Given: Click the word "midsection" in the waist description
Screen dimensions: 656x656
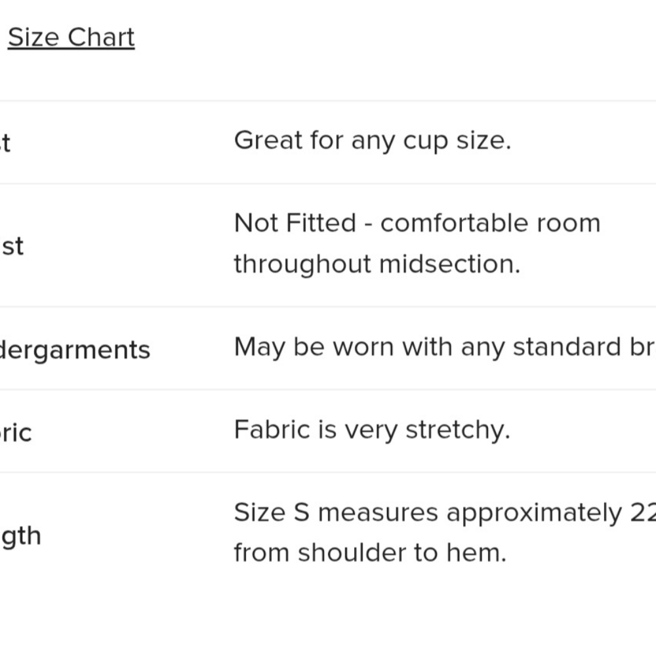Looking at the screenshot, I should point(449,264).
